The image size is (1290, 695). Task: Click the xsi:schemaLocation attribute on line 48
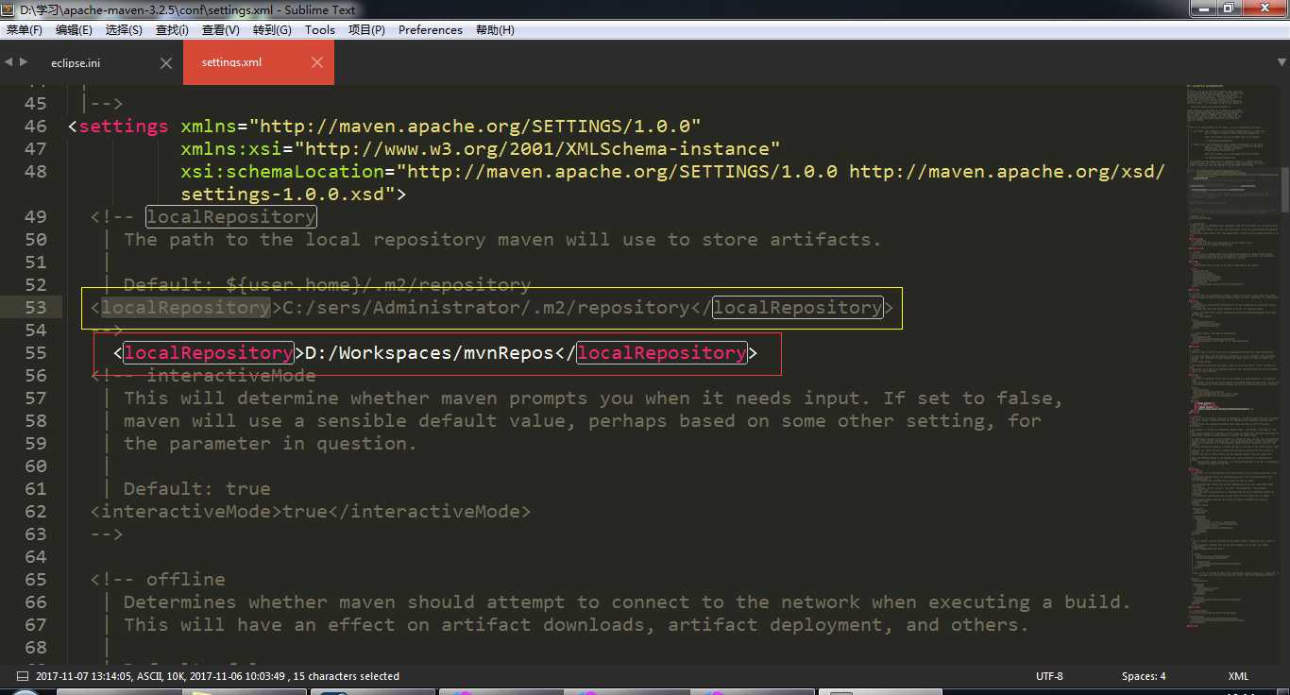(282, 172)
